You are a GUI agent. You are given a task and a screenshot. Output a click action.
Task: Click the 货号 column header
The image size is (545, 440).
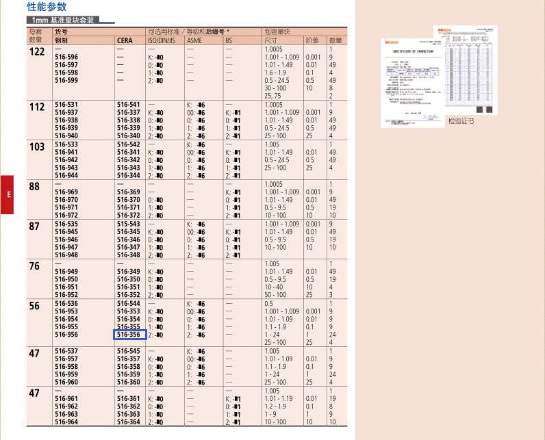tap(61, 31)
